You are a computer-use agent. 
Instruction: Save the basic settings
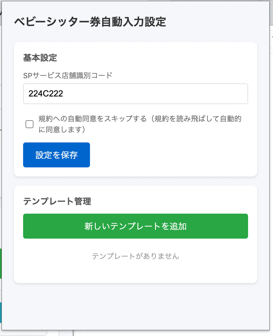(56, 155)
